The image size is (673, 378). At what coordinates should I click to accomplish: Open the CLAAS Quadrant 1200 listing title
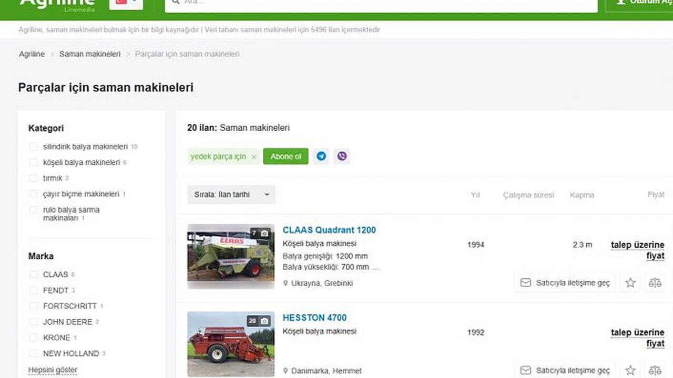[329, 230]
